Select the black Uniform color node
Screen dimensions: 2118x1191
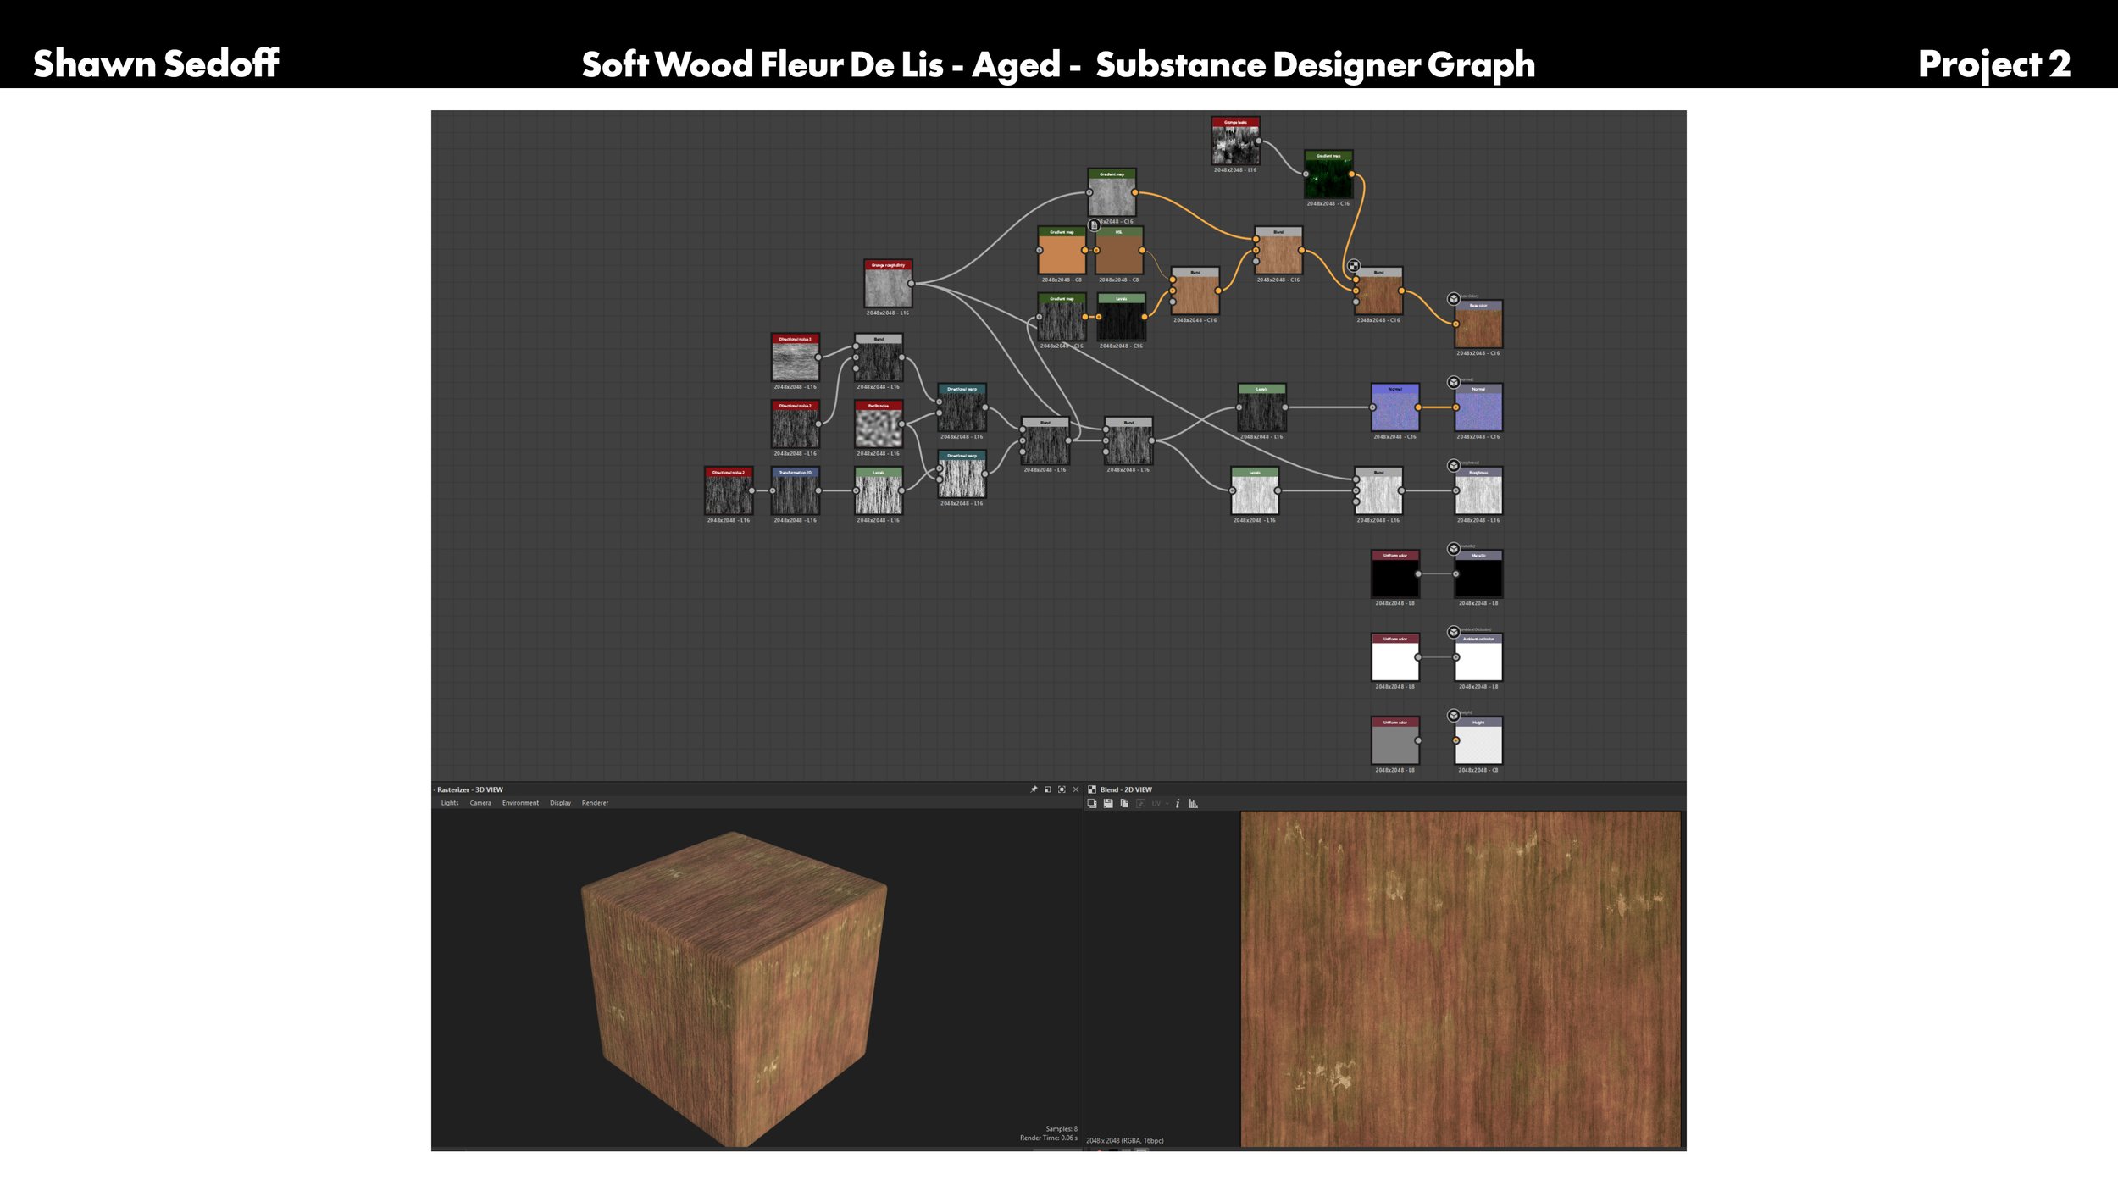pyautogui.click(x=1395, y=574)
